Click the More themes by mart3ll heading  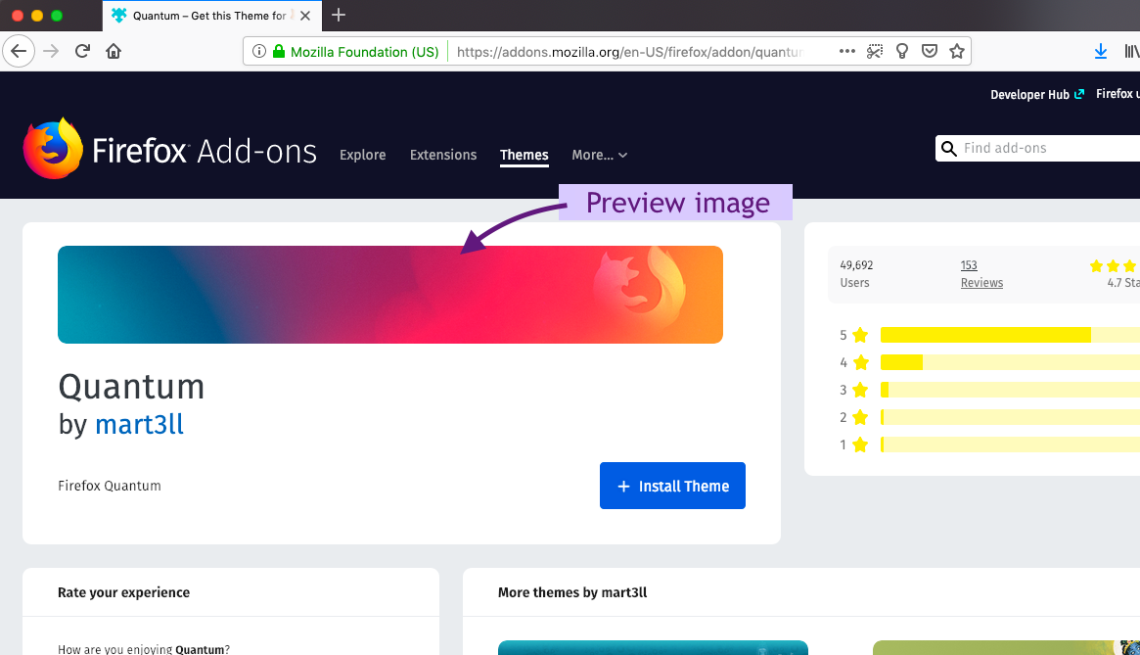[x=572, y=592]
